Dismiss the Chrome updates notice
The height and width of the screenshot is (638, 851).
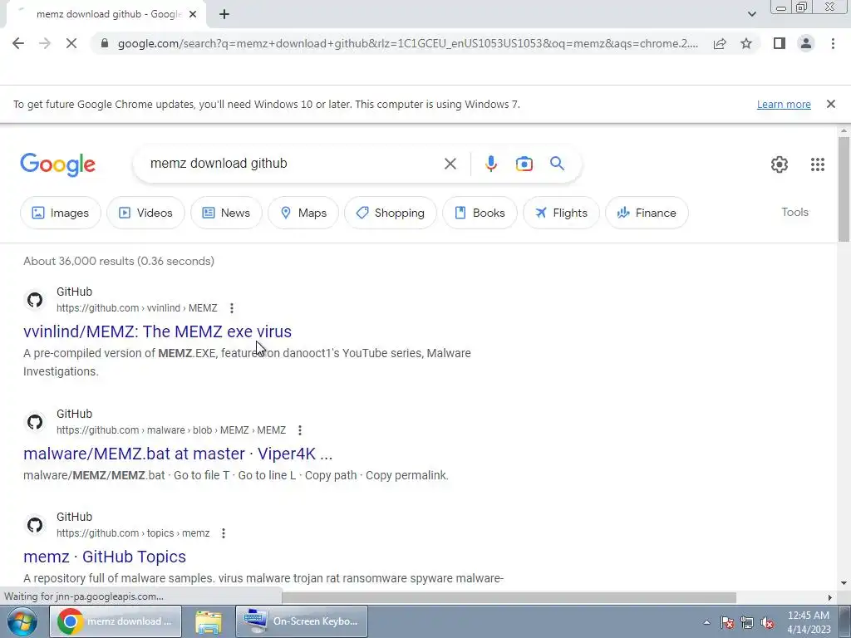coord(830,104)
